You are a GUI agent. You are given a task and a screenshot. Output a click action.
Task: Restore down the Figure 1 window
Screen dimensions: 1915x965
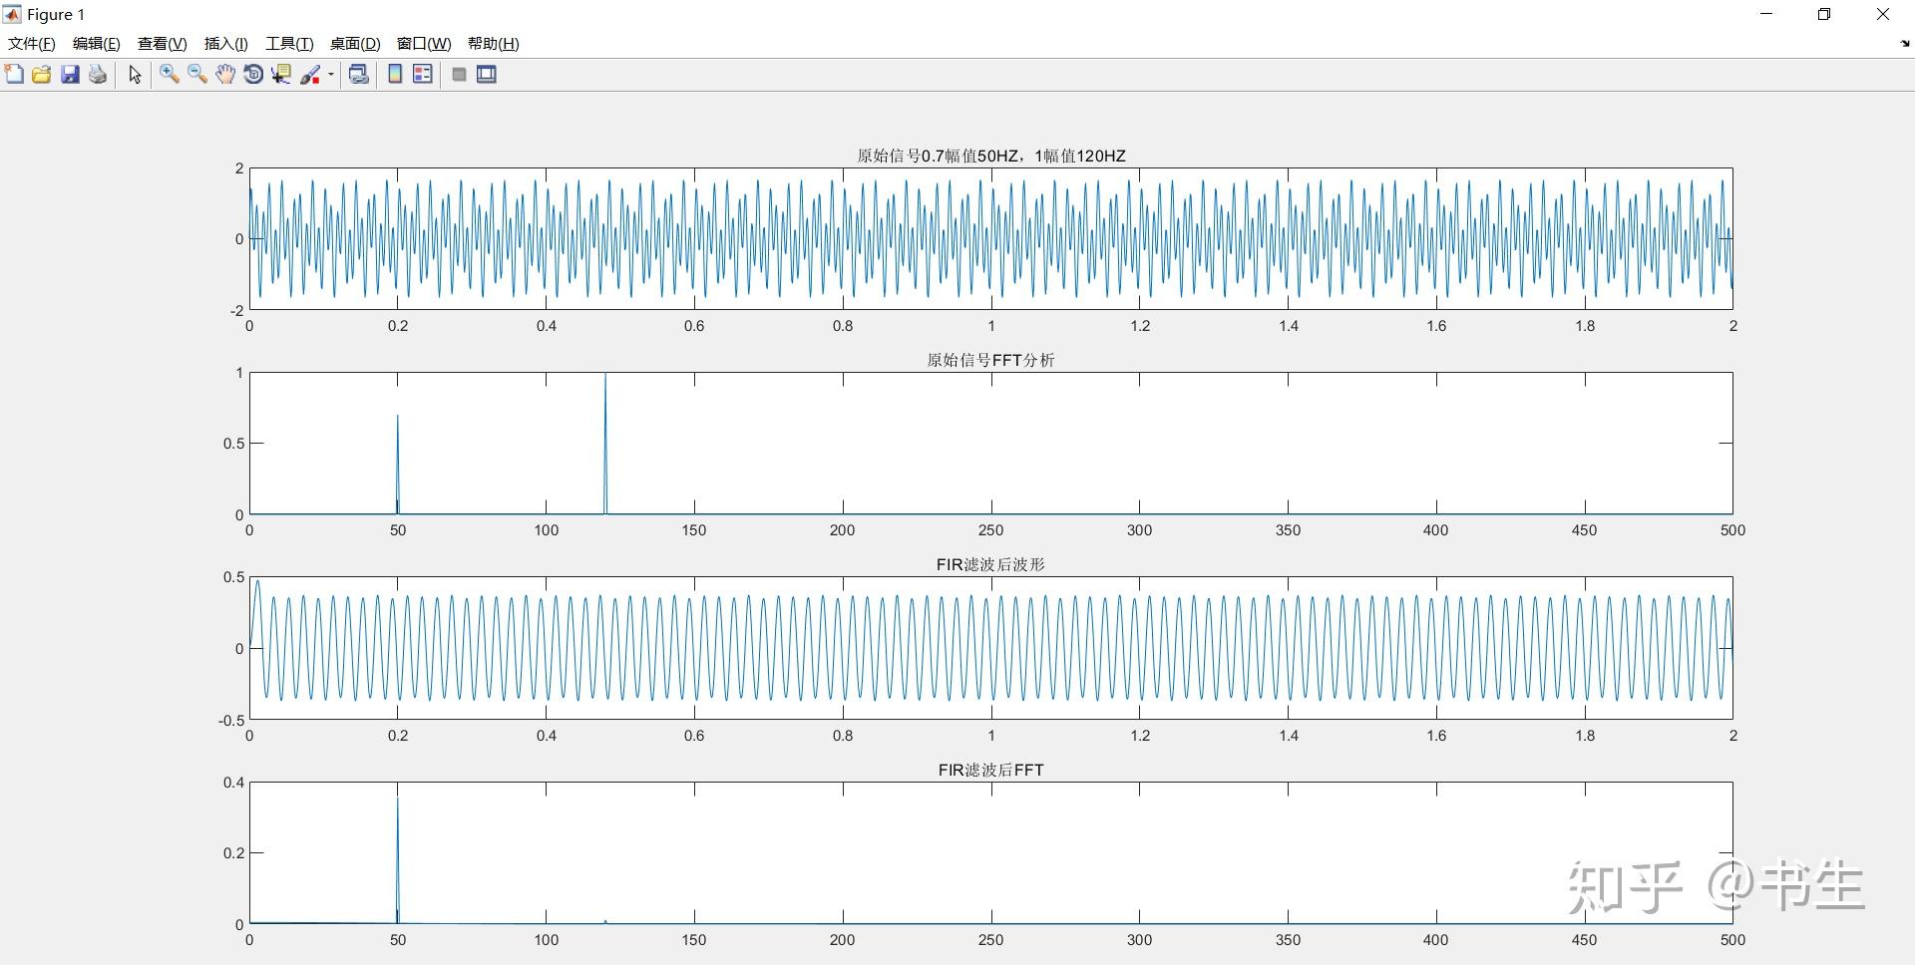1824,14
